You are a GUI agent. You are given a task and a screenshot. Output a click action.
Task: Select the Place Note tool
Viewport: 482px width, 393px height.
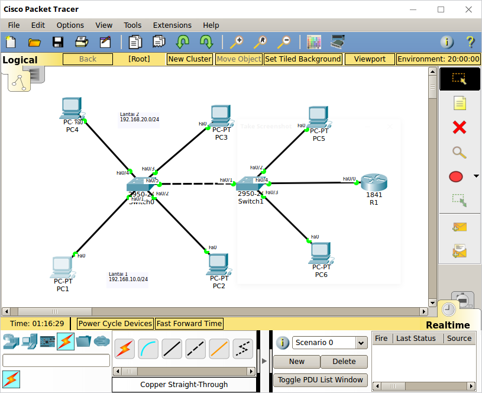coord(458,103)
